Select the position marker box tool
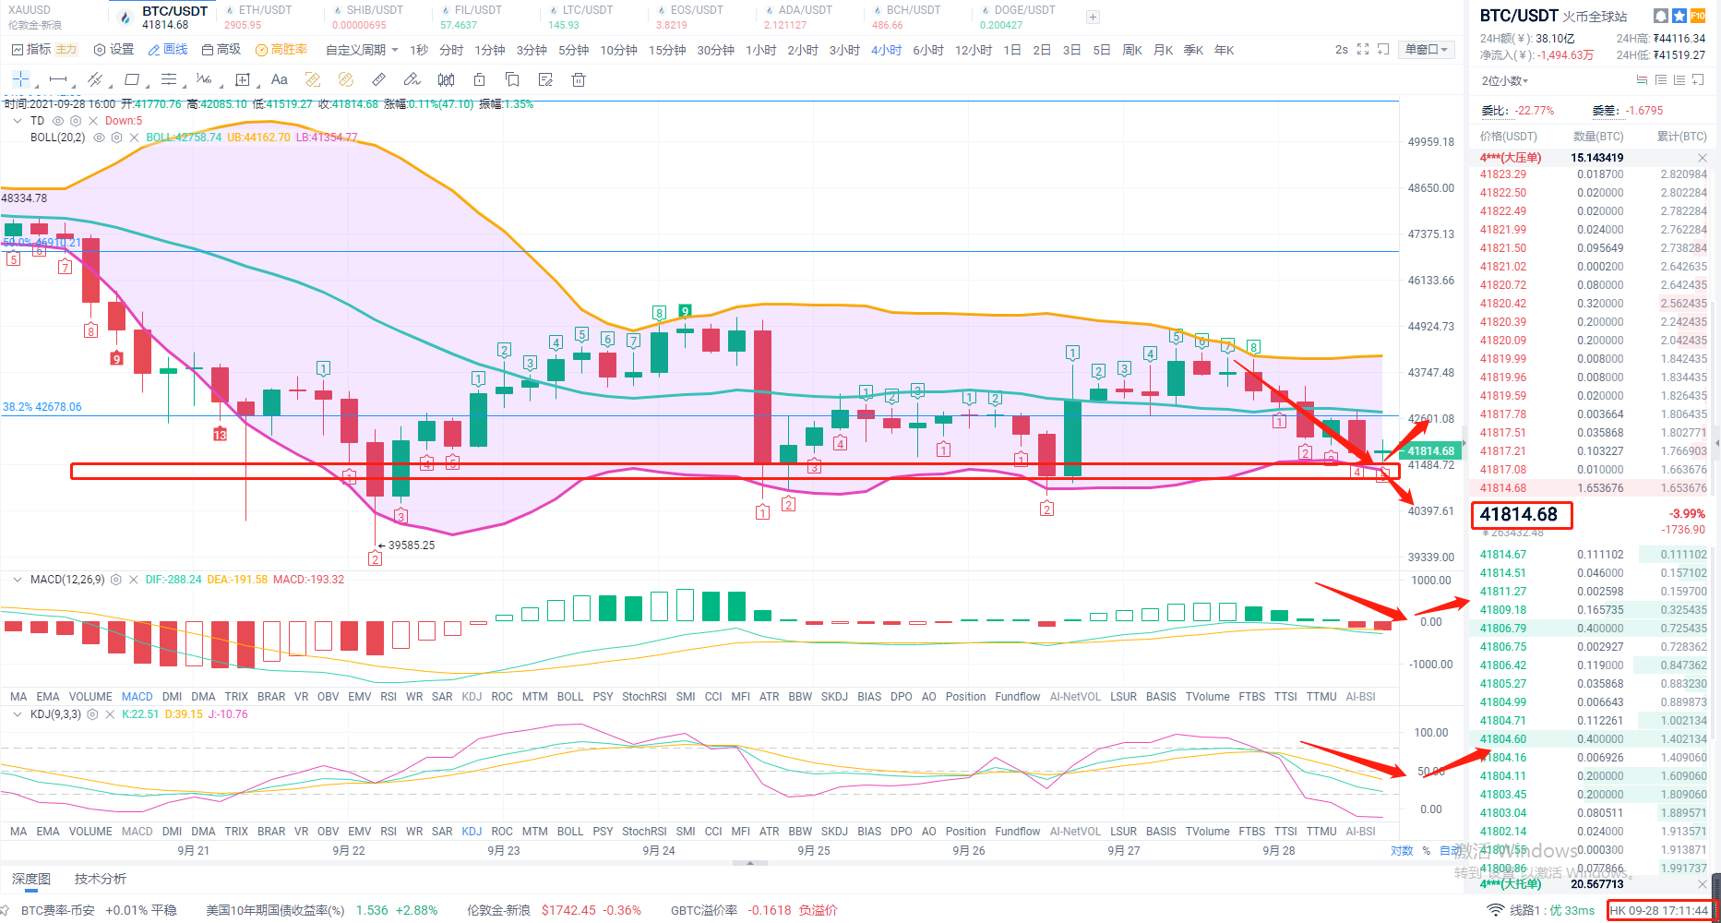This screenshot has height=923, width=1721. [x=243, y=79]
